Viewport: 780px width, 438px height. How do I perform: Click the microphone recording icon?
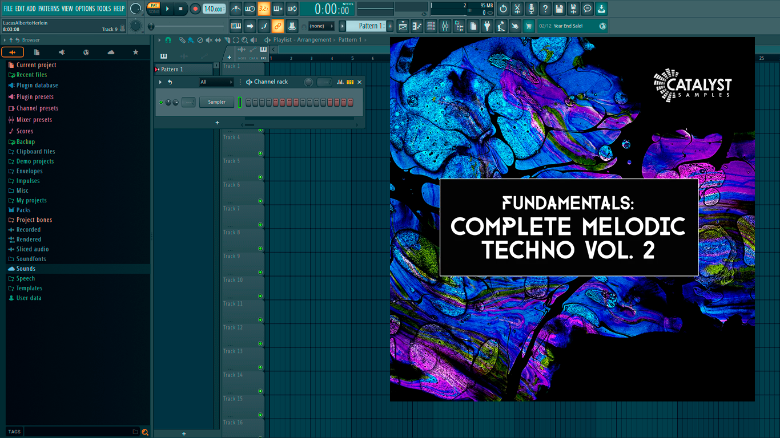click(531, 9)
